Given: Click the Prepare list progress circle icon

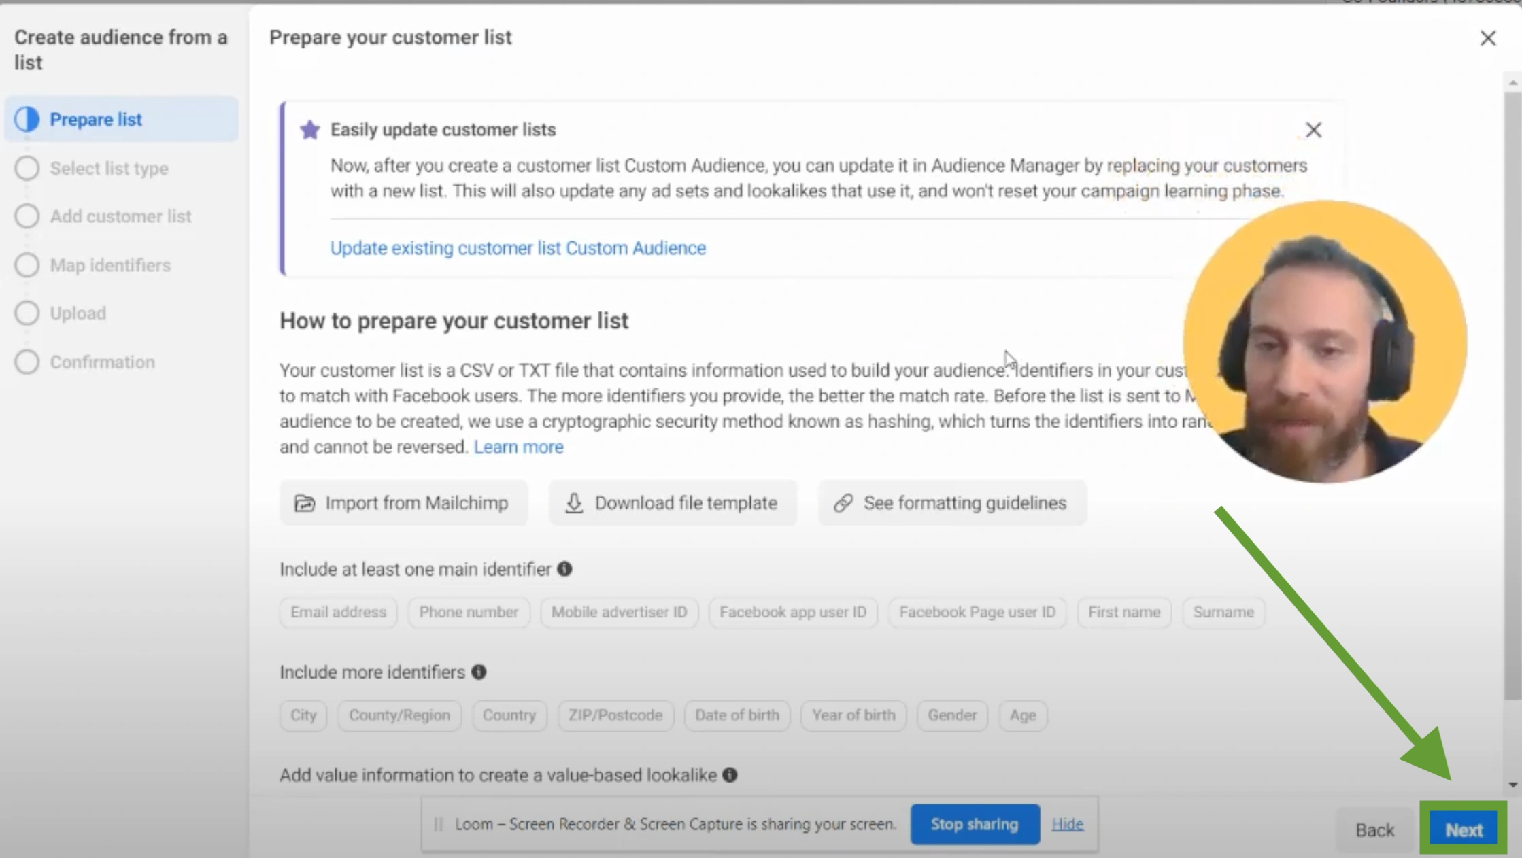Looking at the screenshot, I should 27,118.
